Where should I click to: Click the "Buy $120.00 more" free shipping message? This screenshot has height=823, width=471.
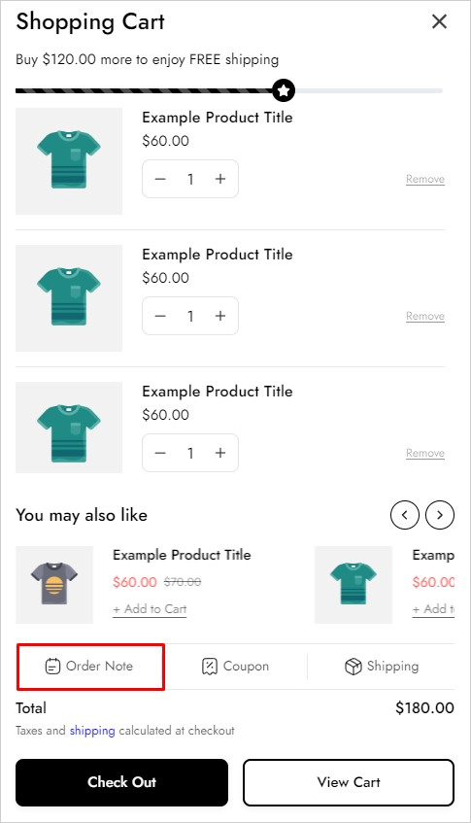[147, 60]
